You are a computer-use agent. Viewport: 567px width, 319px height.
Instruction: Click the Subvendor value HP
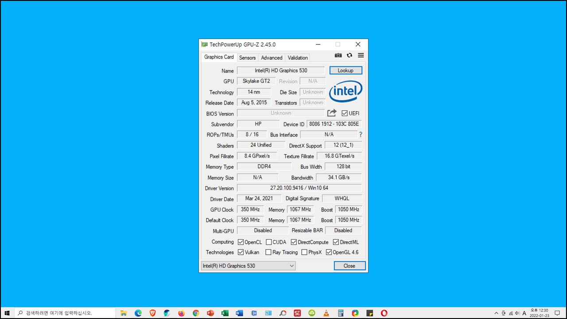pos(258,124)
